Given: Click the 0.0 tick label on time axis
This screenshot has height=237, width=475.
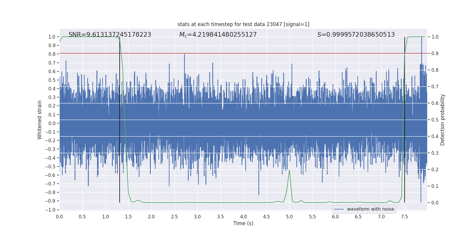Looking at the screenshot, I should click(59, 217).
